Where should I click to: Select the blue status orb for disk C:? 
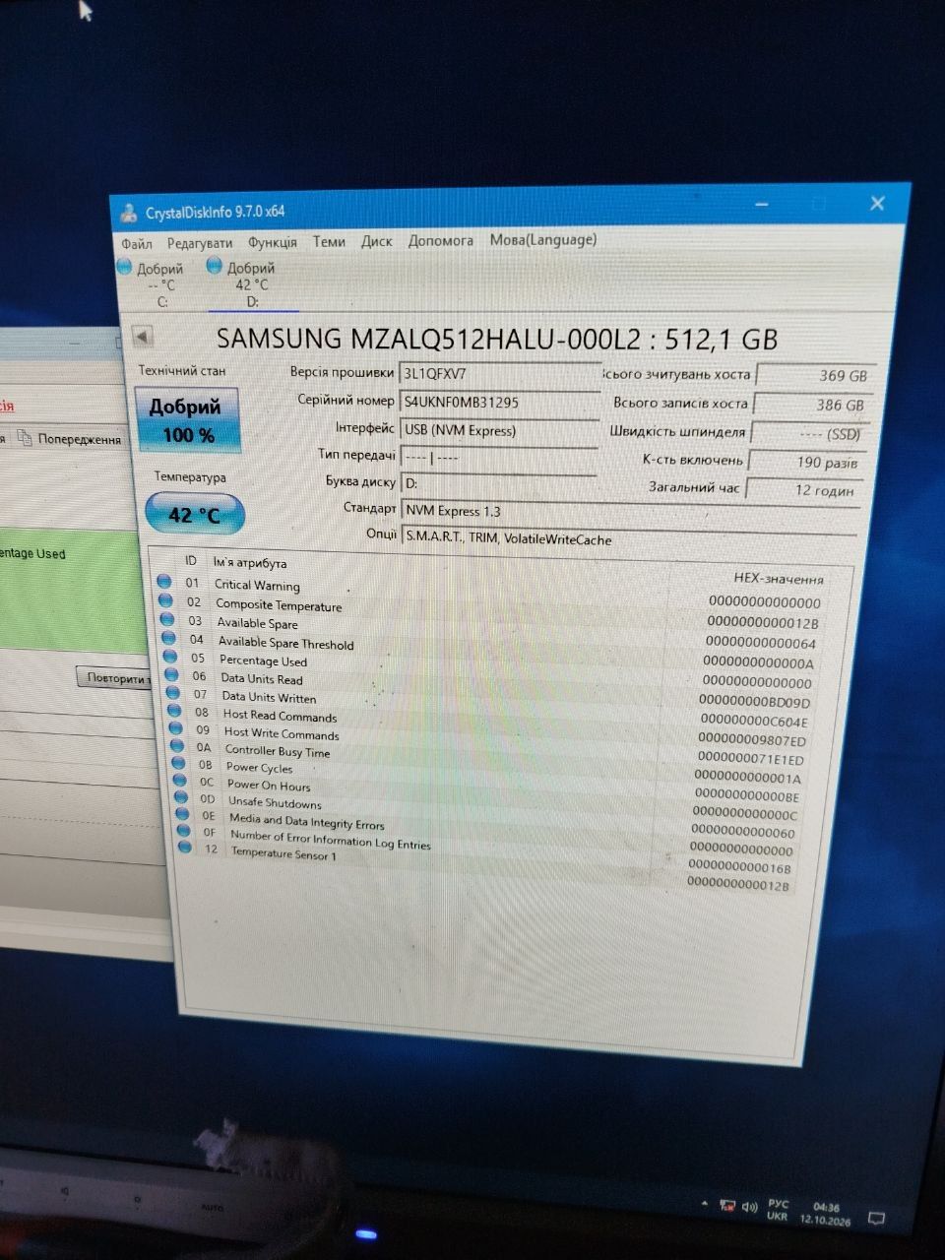pyautogui.click(x=124, y=266)
